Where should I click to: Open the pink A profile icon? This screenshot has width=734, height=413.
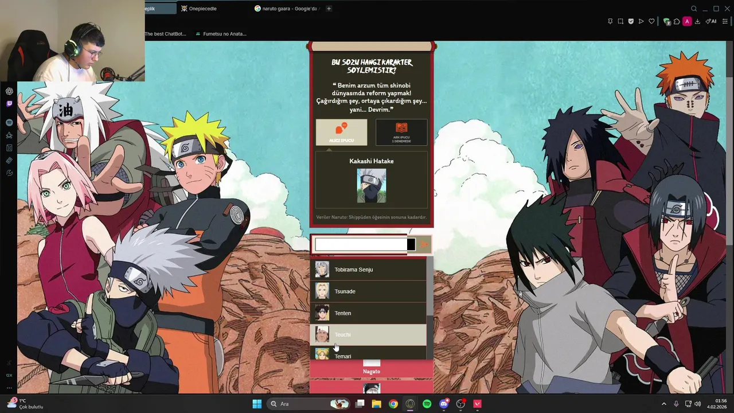[687, 21]
